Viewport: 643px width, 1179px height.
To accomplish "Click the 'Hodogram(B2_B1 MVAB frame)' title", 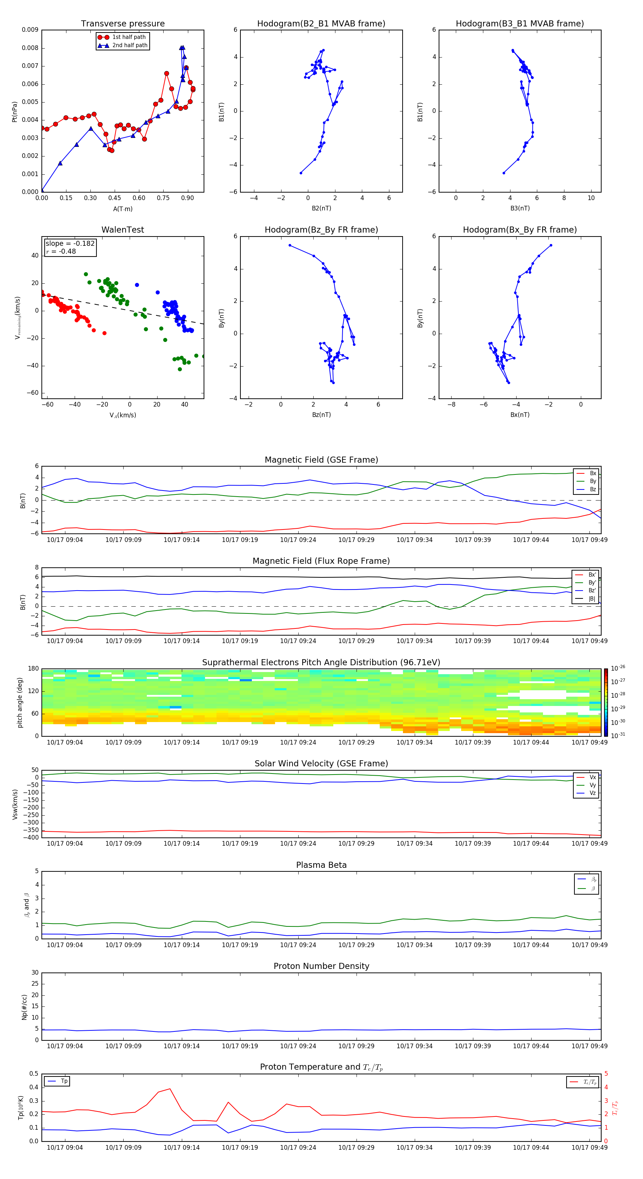I will pyautogui.click(x=321, y=24).
